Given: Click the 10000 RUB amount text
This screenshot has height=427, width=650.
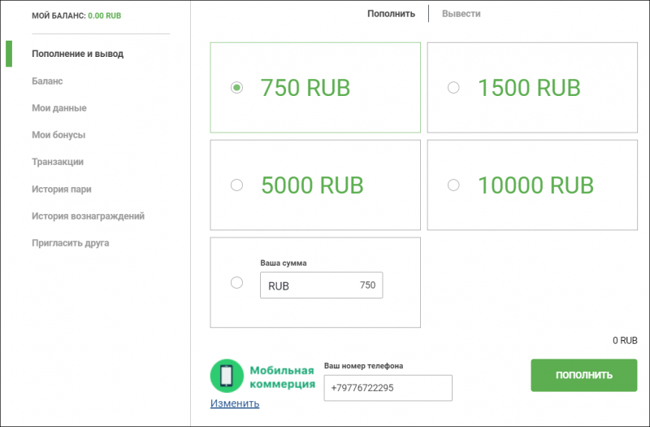Looking at the screenshot, I should [535, 185].
